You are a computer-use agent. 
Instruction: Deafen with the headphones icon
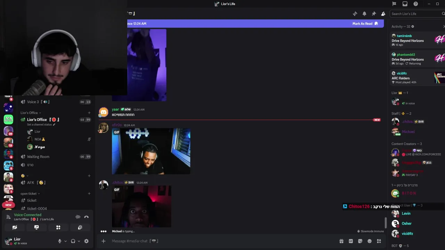(73, 241)
